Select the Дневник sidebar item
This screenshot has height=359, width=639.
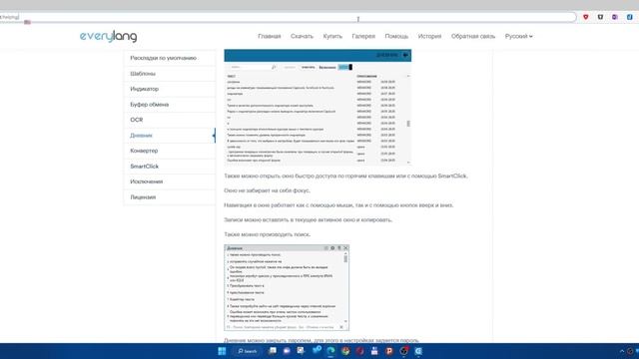[170, 136]
